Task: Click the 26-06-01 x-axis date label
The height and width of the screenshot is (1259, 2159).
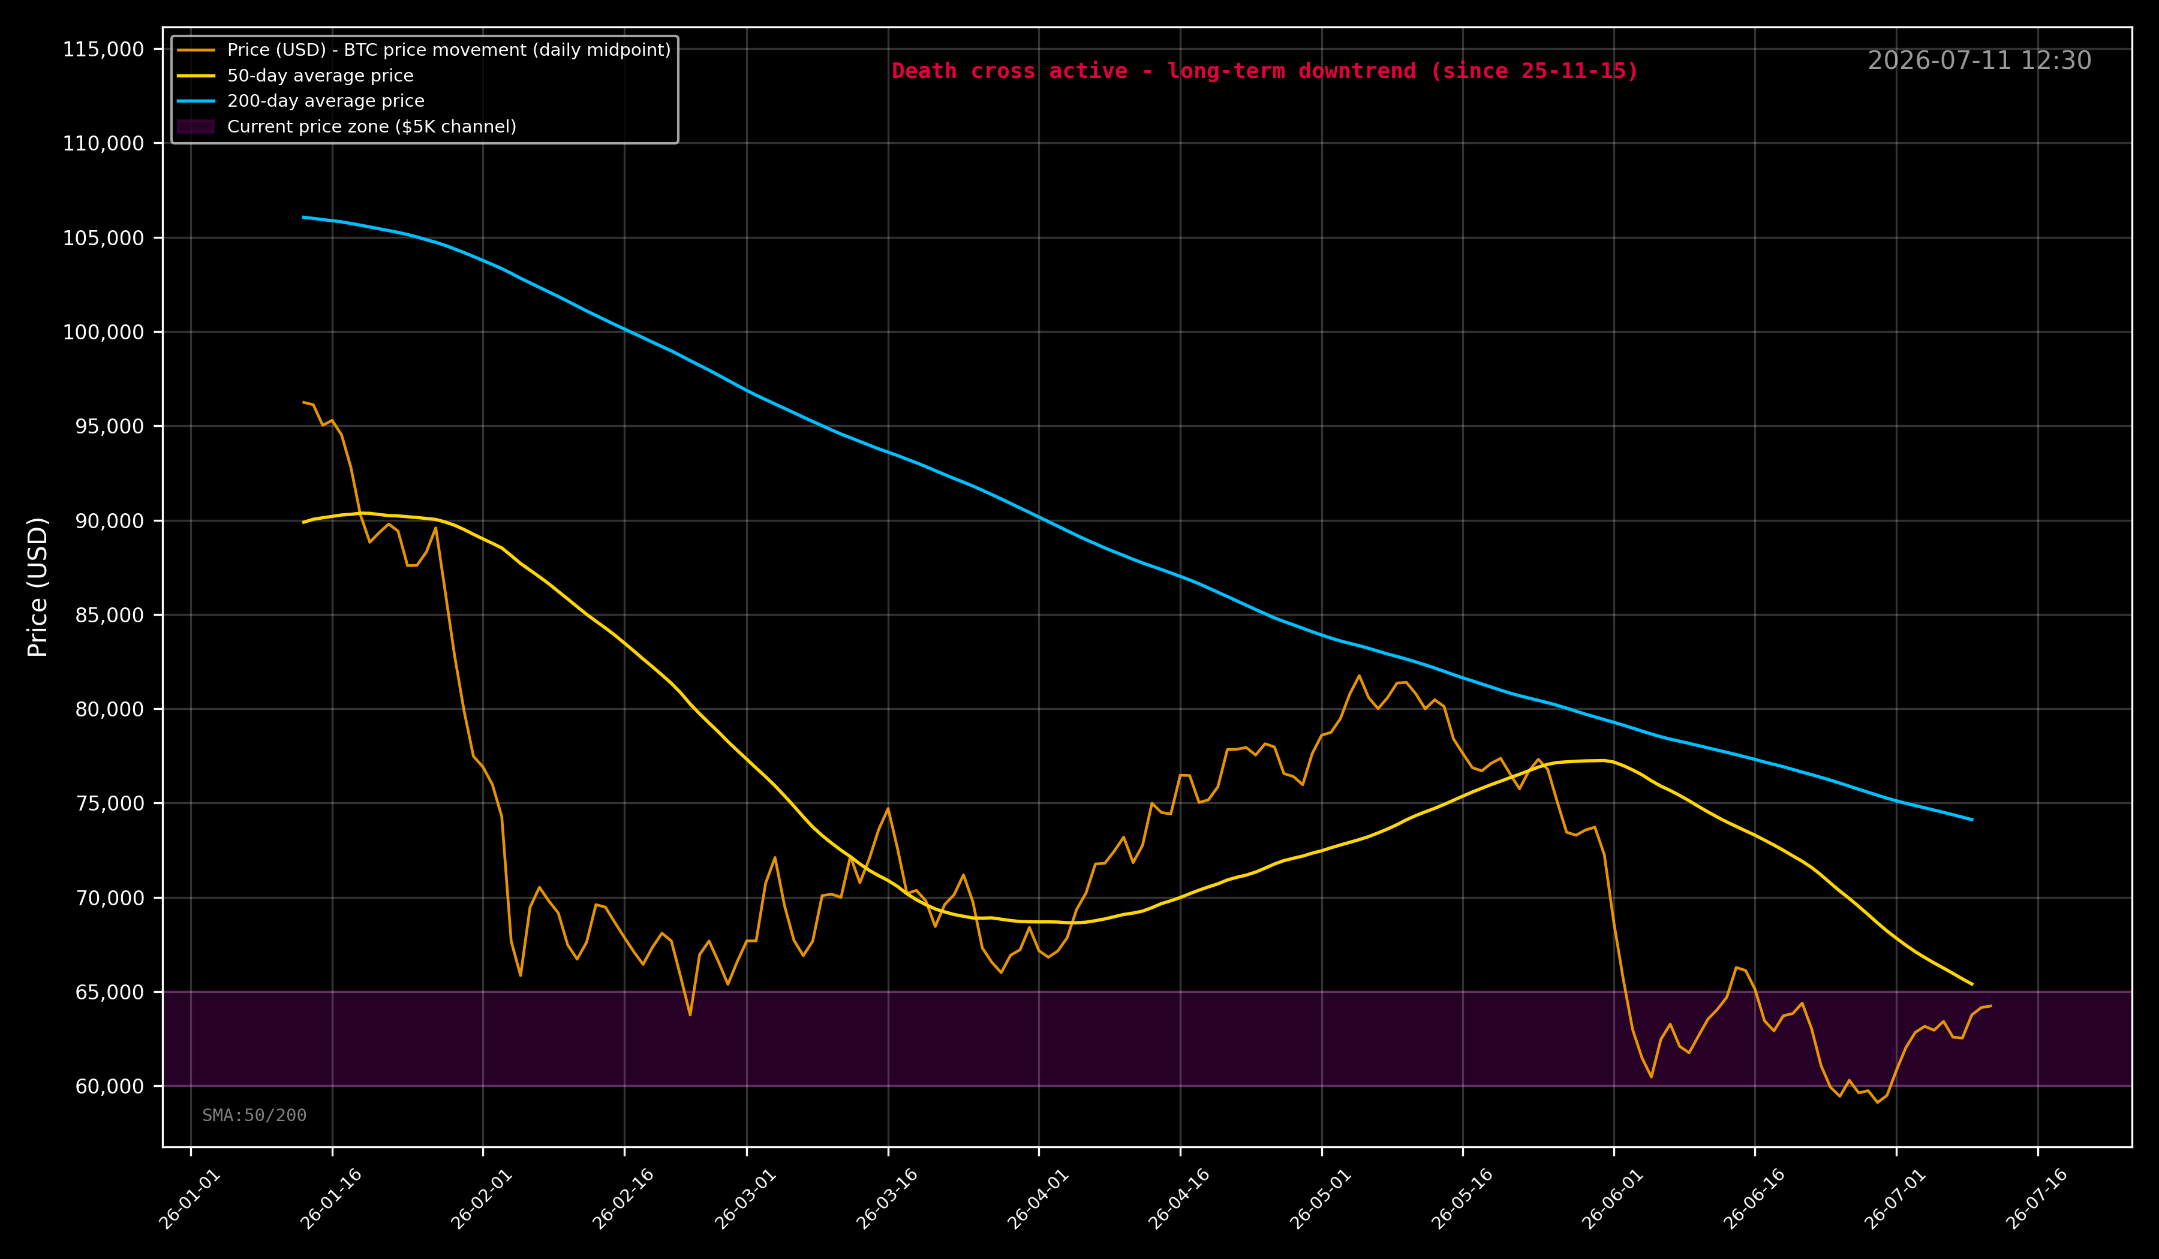Action: (x=1613, y=1199)
